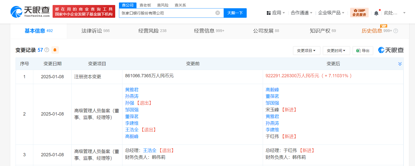Click the 导出 export button

click(363, 50)
